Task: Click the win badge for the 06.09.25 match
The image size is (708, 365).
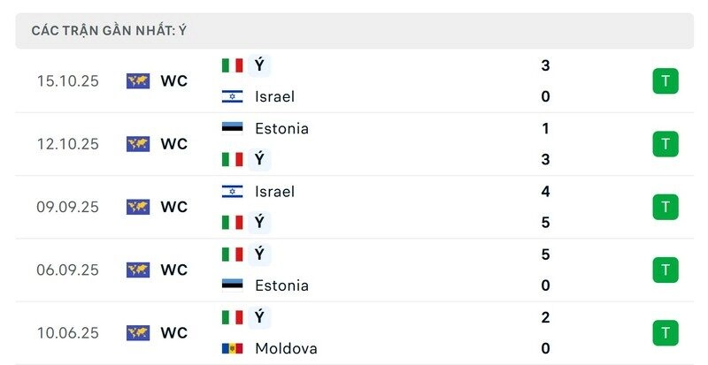Action: (x=666, y=270)
